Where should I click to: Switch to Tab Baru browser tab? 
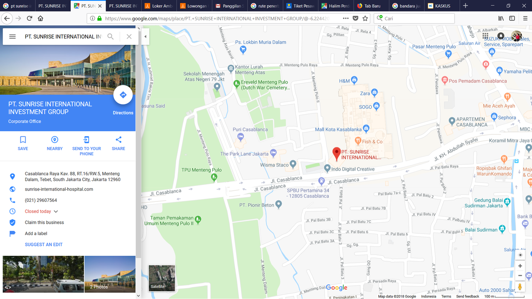tap(370, 6)
